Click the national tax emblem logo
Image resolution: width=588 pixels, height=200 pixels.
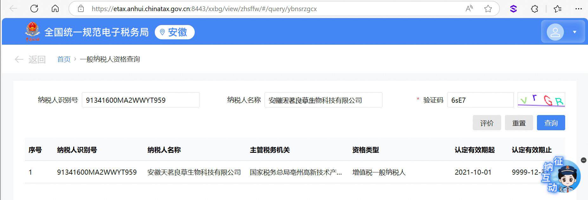click(32, 31)
